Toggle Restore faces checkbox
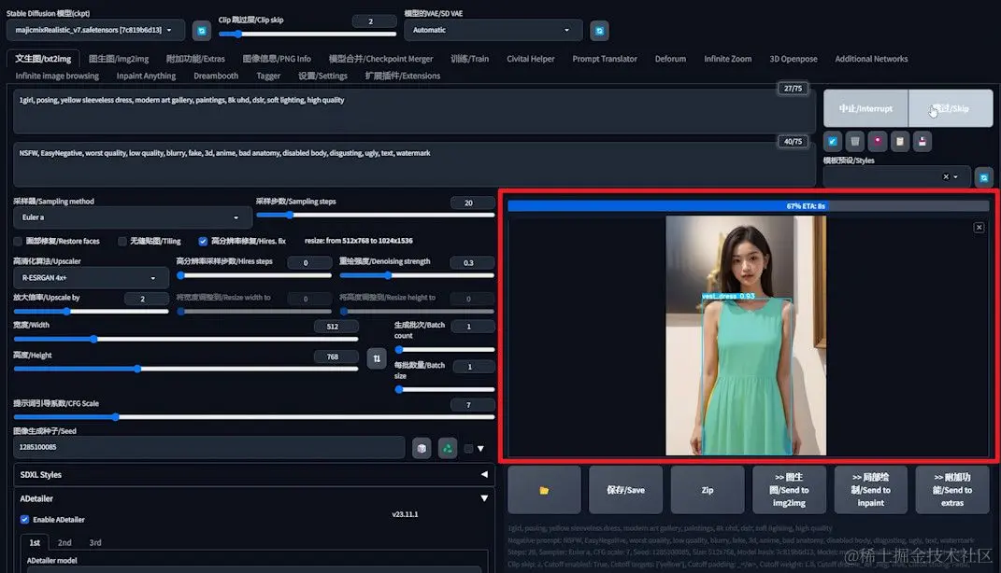1001x573 pixels. pyautogui.click(x=18, y=241)
